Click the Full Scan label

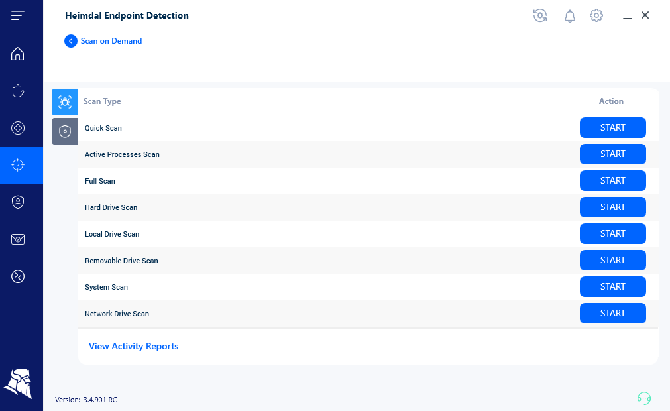(99, 181)
